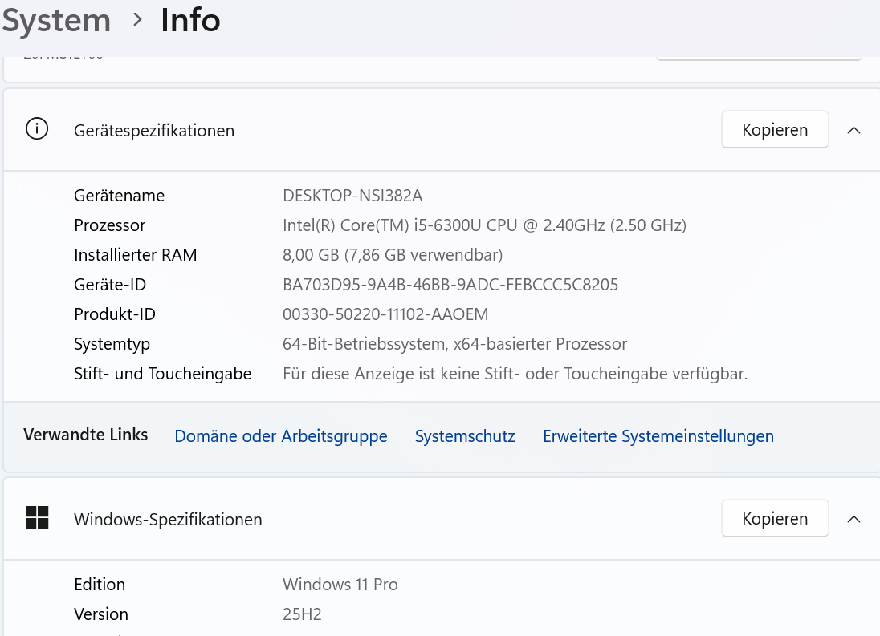Click the breadcrumb chevron separator
Image resolution: width=880 pixels, height=636 pixels.
(x=137, y=20)
